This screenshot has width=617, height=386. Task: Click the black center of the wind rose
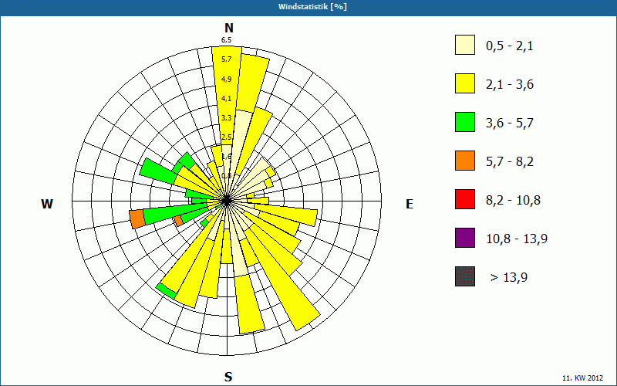227,201
